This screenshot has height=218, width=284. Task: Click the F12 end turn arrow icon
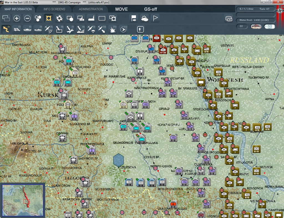coord(123,29)
